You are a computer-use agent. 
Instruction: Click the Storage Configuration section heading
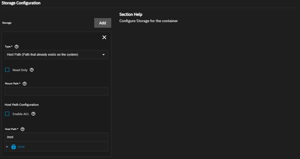pos(21,3)
